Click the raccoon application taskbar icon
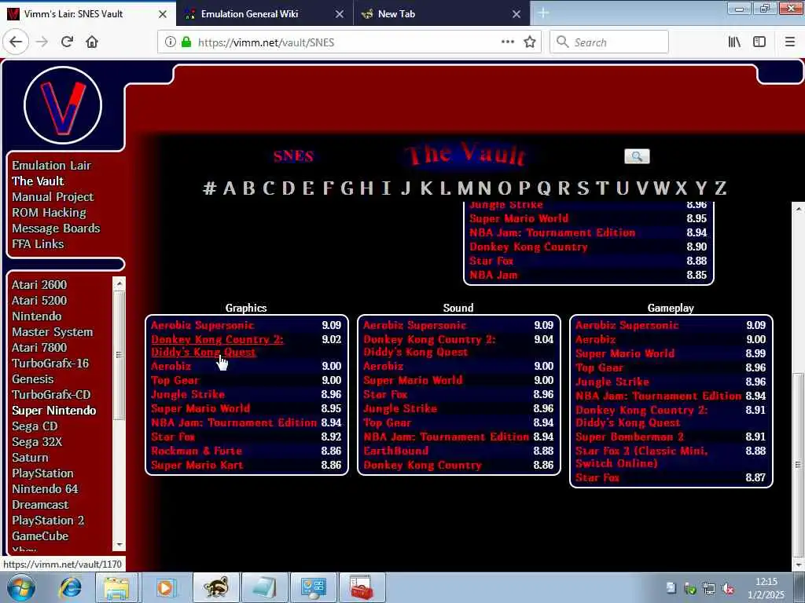 pyautogui.click(x=215, y=587)
